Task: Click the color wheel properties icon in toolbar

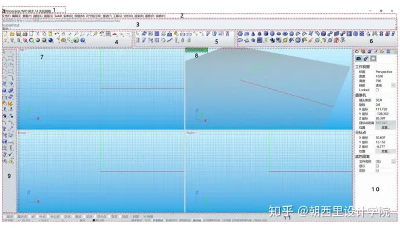Action: [x=32, y=41]
